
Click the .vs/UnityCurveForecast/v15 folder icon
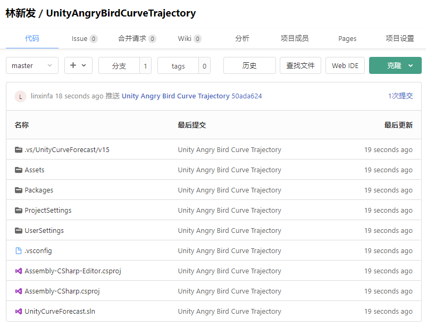[19, 149]
